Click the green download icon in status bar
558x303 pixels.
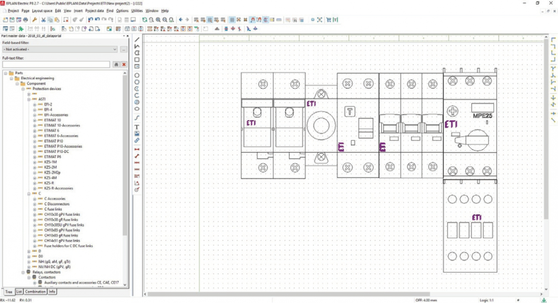[544, 300]
